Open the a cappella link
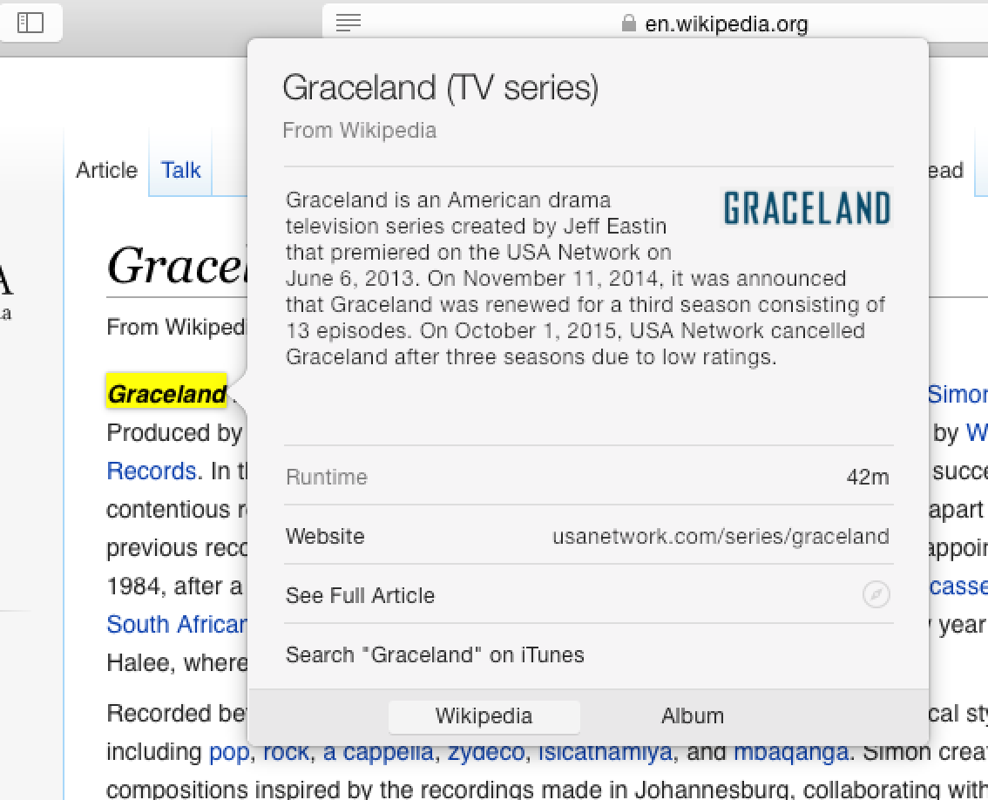Image resolution: width=988 pixels, height=800 pixels. point(378,752)
